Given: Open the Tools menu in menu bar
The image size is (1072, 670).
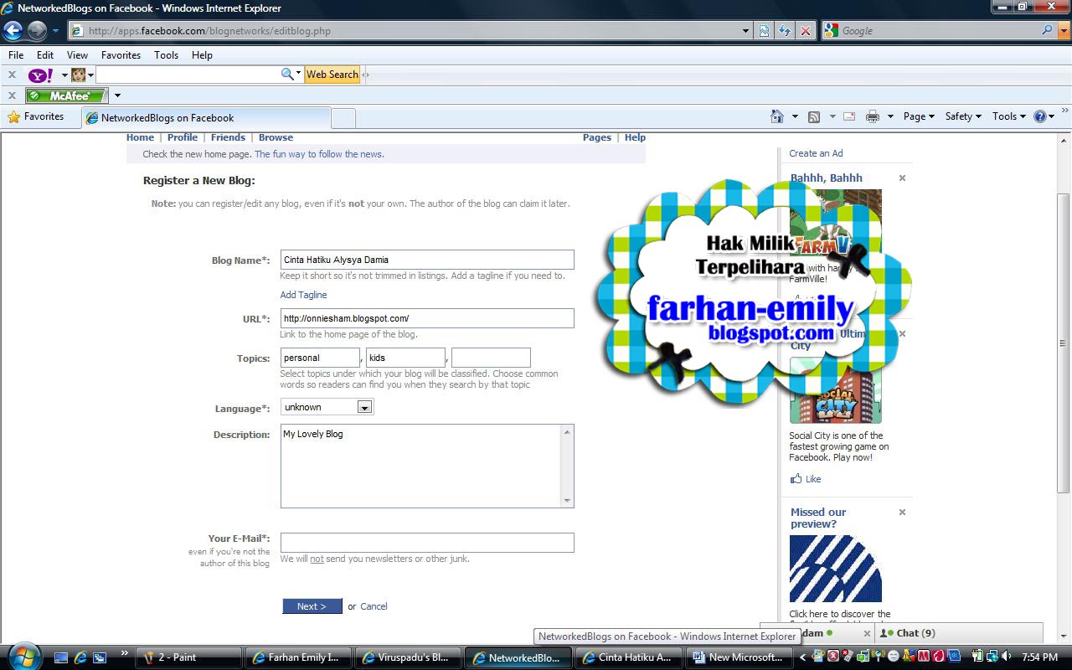Looking at the screenshot, I should [166, 54].
